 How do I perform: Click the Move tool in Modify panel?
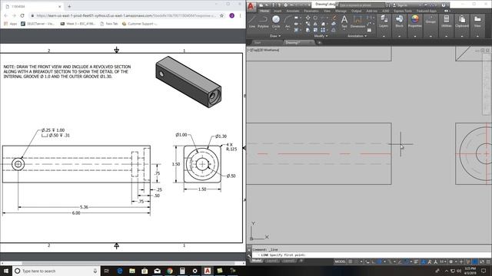click(x=307, y=18)
